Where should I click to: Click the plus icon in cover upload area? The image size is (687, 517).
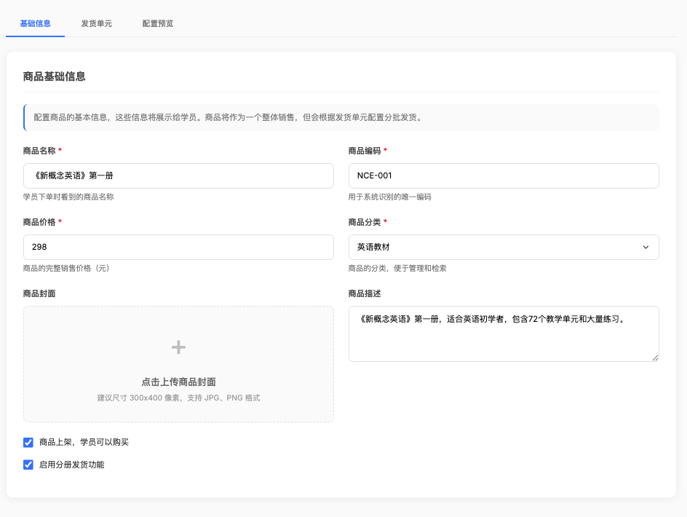pyautogui.click(x=178, y=347)
